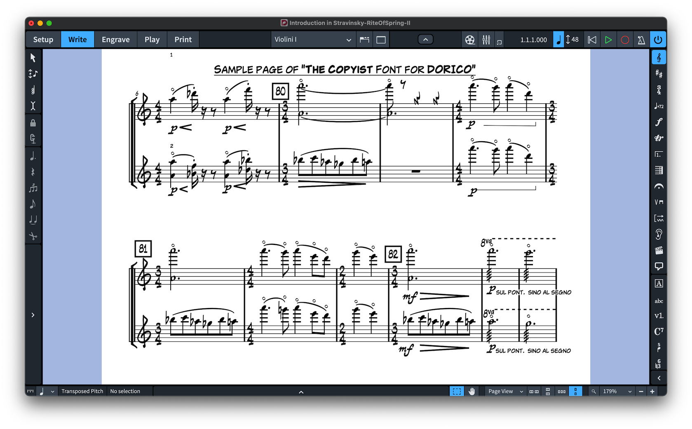Switch to Write mode

pos(77,40)
